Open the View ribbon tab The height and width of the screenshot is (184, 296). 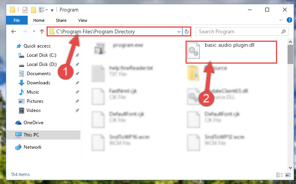(83, 20)
